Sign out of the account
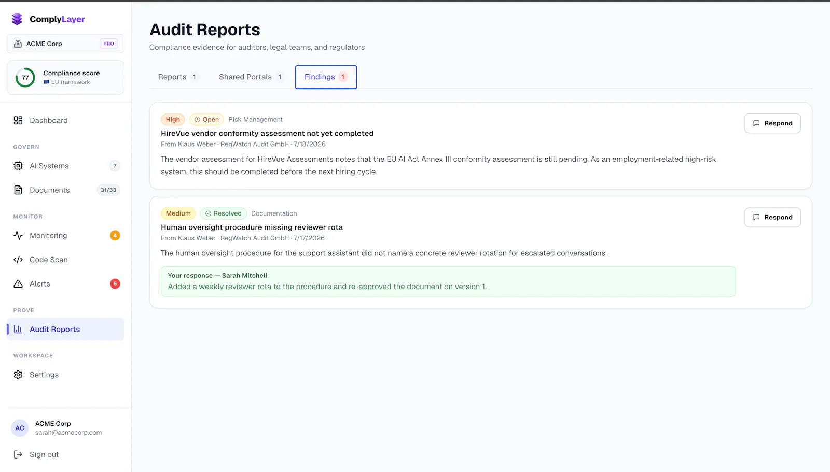Viewport: 830px width, 472px height. coord(65,454)
